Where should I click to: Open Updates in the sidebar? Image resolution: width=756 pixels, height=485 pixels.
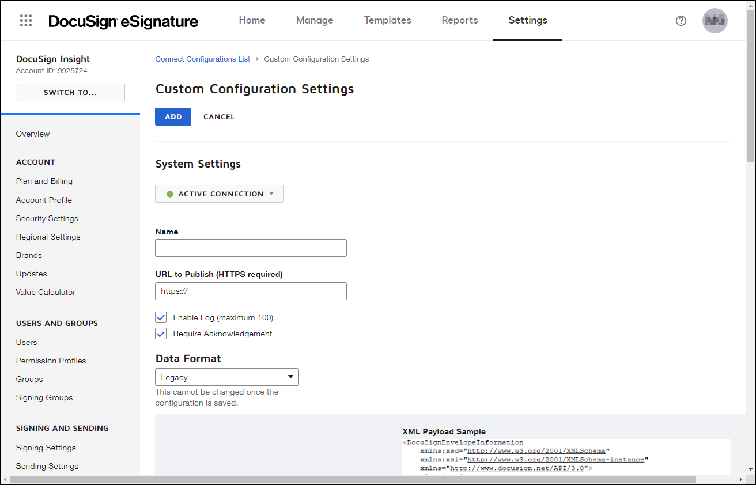[x=32, y=274]
